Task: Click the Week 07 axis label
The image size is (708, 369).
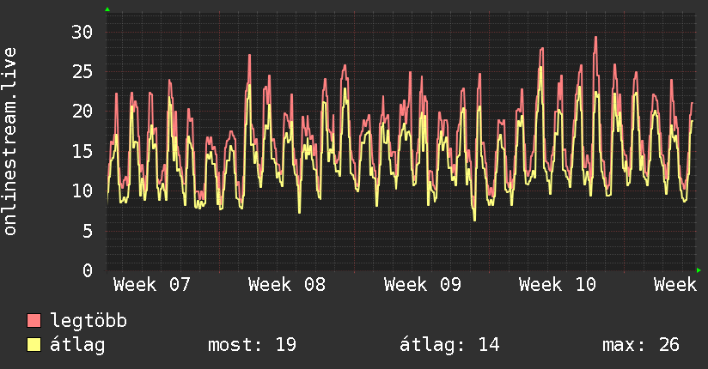Action: click(x=152, y=285)
